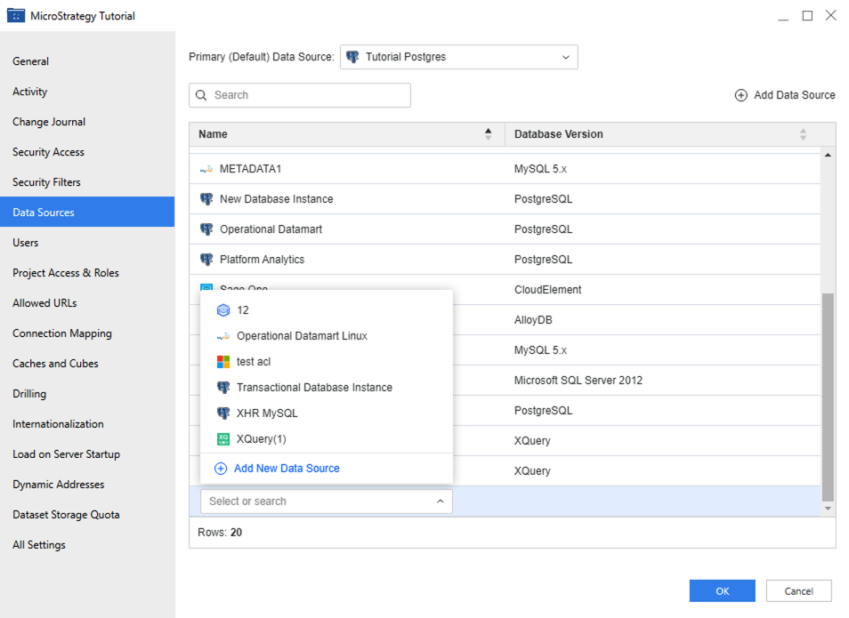Click the search magnifier icon
849x618 pixels.
pos(202,95)
